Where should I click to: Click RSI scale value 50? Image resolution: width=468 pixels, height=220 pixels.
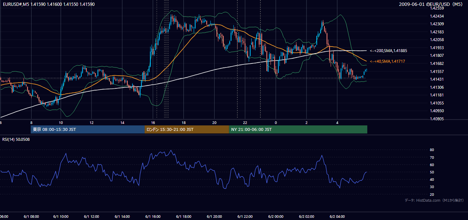click(x=432, y=172)
